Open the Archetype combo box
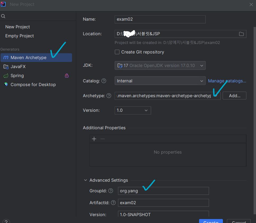 167,96
